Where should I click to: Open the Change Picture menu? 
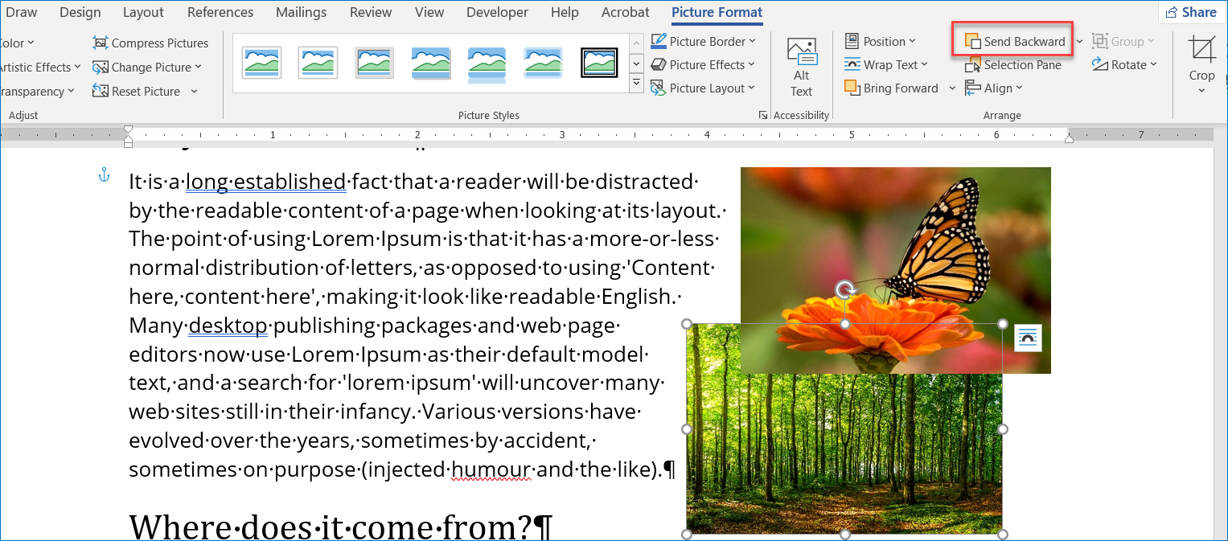(147, 67)
